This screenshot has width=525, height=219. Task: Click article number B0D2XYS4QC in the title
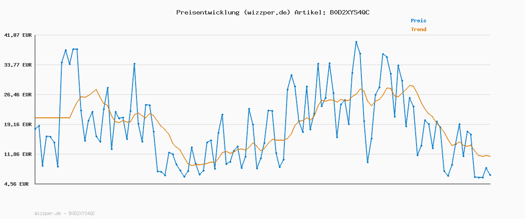350,12
